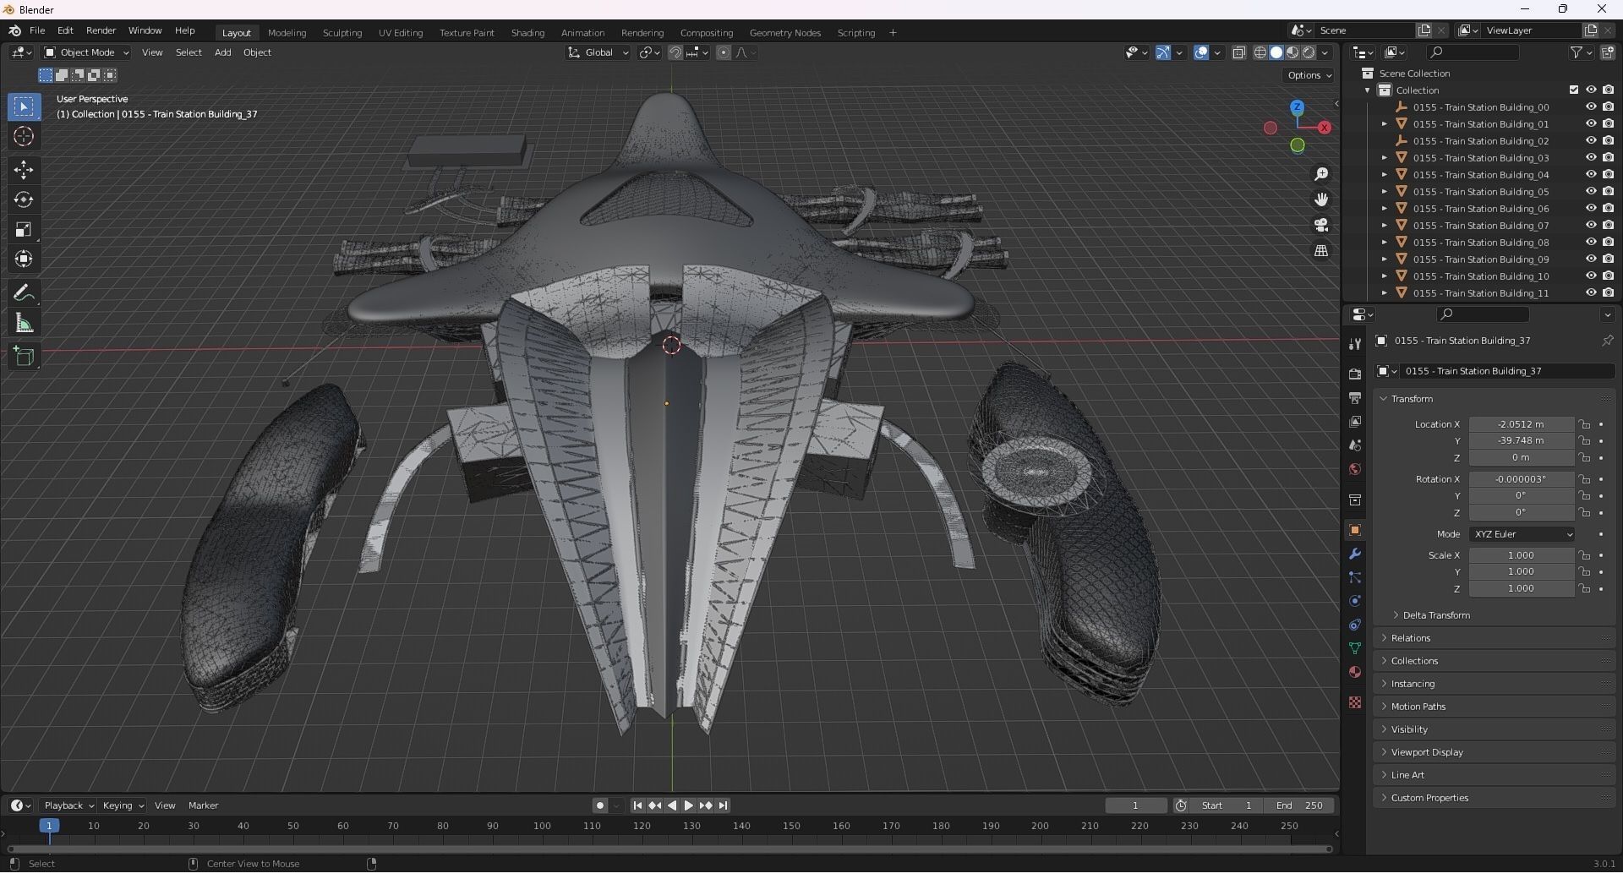Screen dimensions: 1623x879
Task: Toggle the Collection eye visibility
Action: pos(1591,90)
